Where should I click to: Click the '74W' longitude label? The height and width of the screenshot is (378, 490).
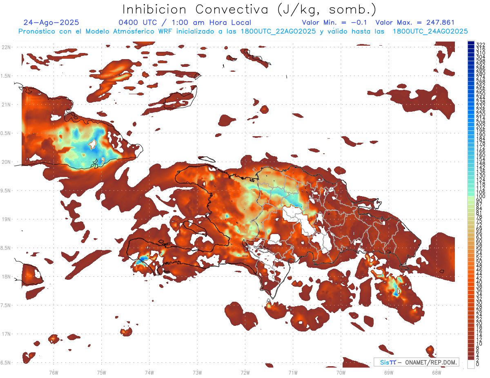point(149,372)
